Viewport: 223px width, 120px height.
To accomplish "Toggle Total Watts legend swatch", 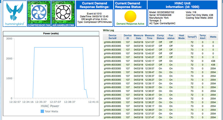I will [x=42, y=111].
